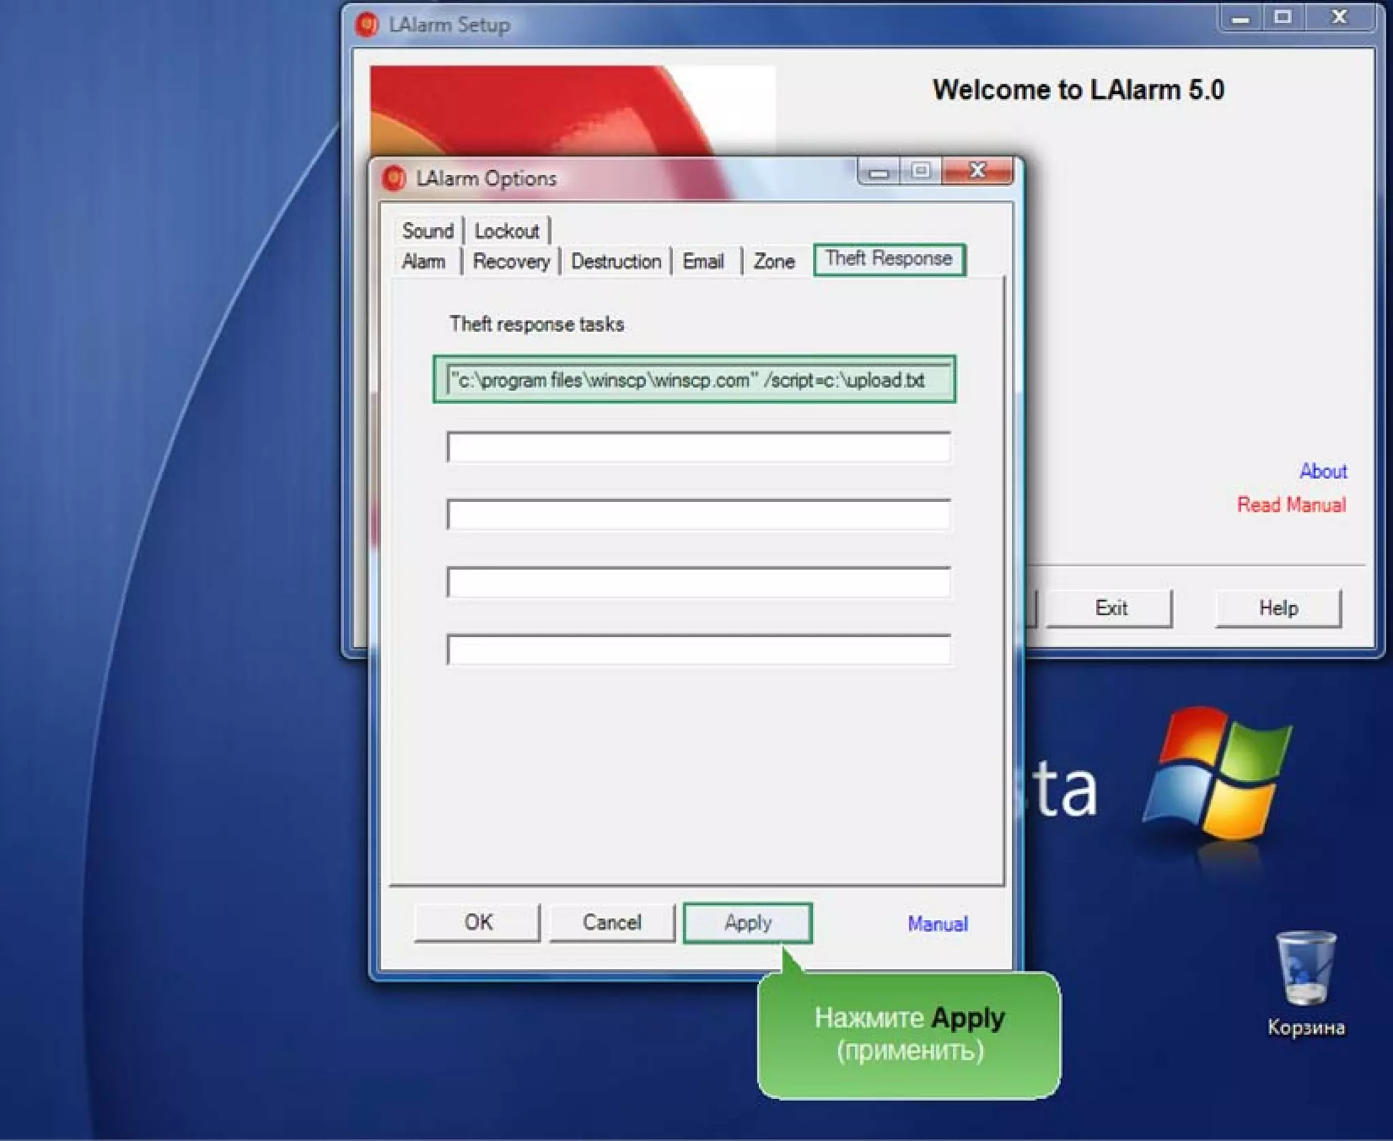Click the OK button
The image size is (1393, 1141).
click(x=477, y=922)
